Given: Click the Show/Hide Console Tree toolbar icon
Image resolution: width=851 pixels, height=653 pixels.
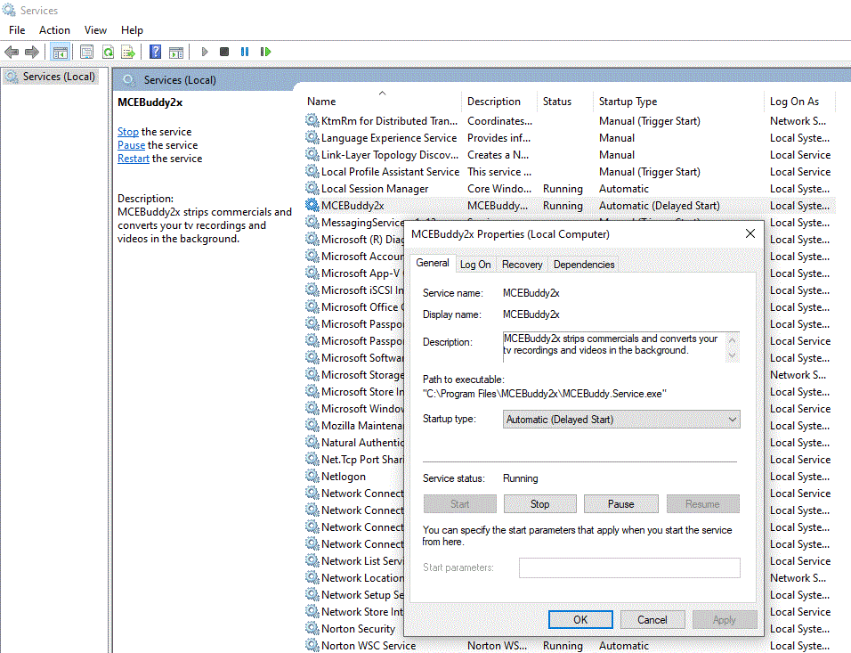Looking at the screenshot, I should click(61, 53).
